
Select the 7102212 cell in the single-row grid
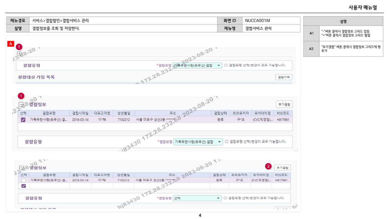pos(124,120)
